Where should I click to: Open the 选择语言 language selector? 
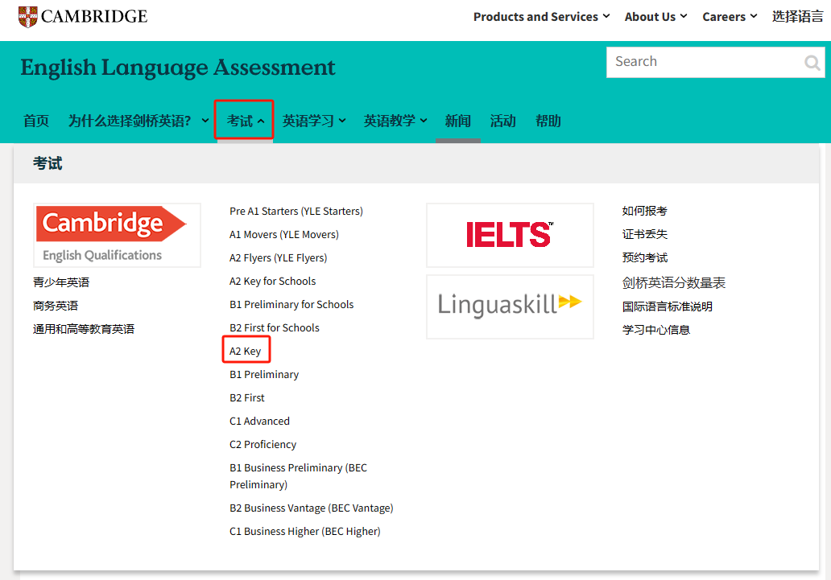click(797, 17)
